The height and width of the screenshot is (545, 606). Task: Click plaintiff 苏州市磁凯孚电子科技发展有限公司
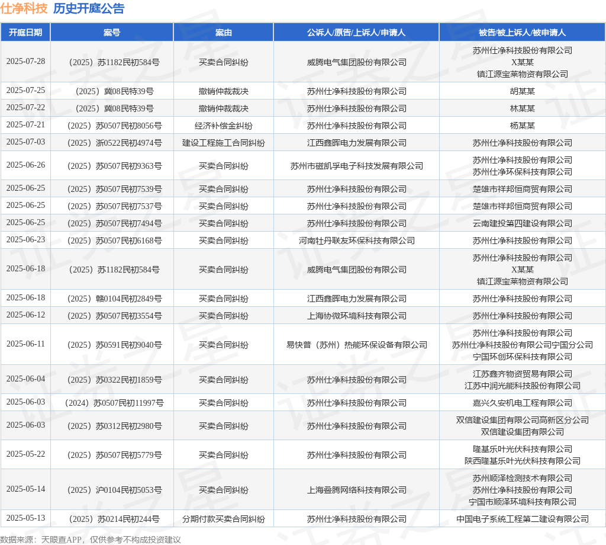pos(356,166)
